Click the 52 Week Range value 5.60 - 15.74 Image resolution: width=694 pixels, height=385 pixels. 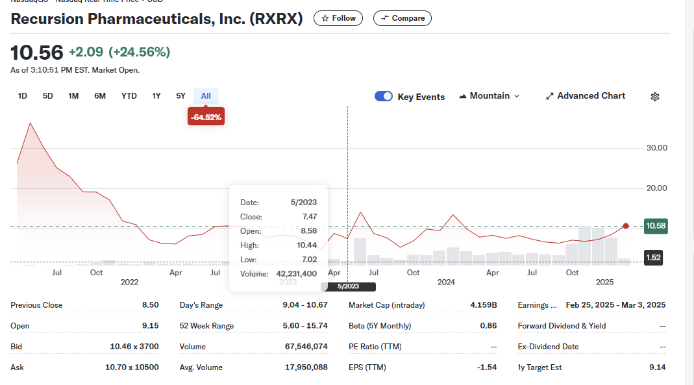(305, 326)
